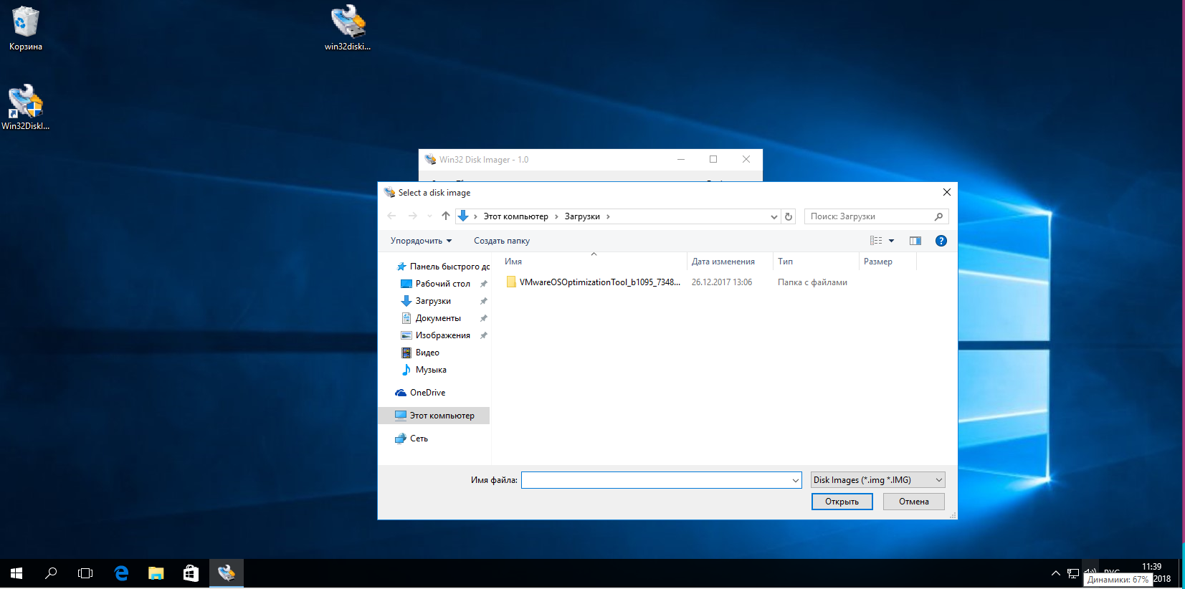Screen dimensions: 1185x589
Task: Open the Recycle Bin desktop icon
Action: point(26,29)
